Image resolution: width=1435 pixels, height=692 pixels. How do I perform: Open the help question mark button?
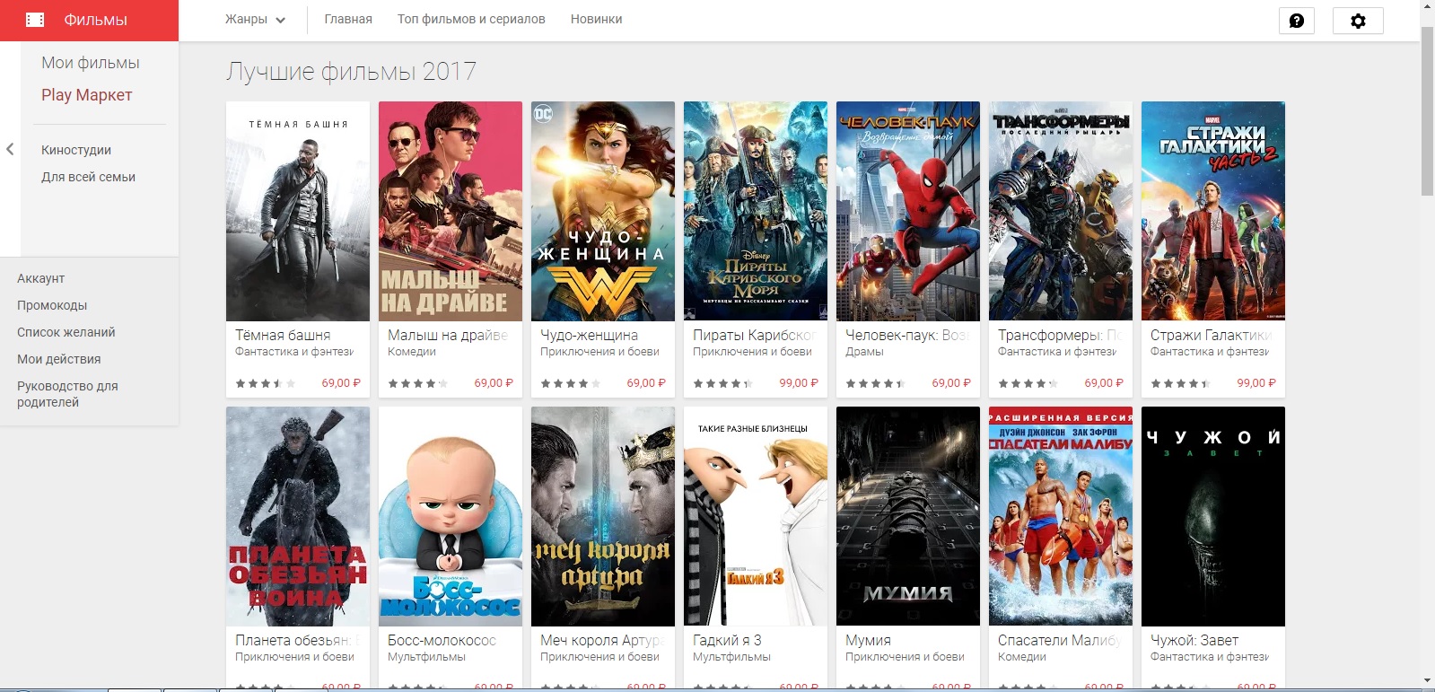[1296, 21]
